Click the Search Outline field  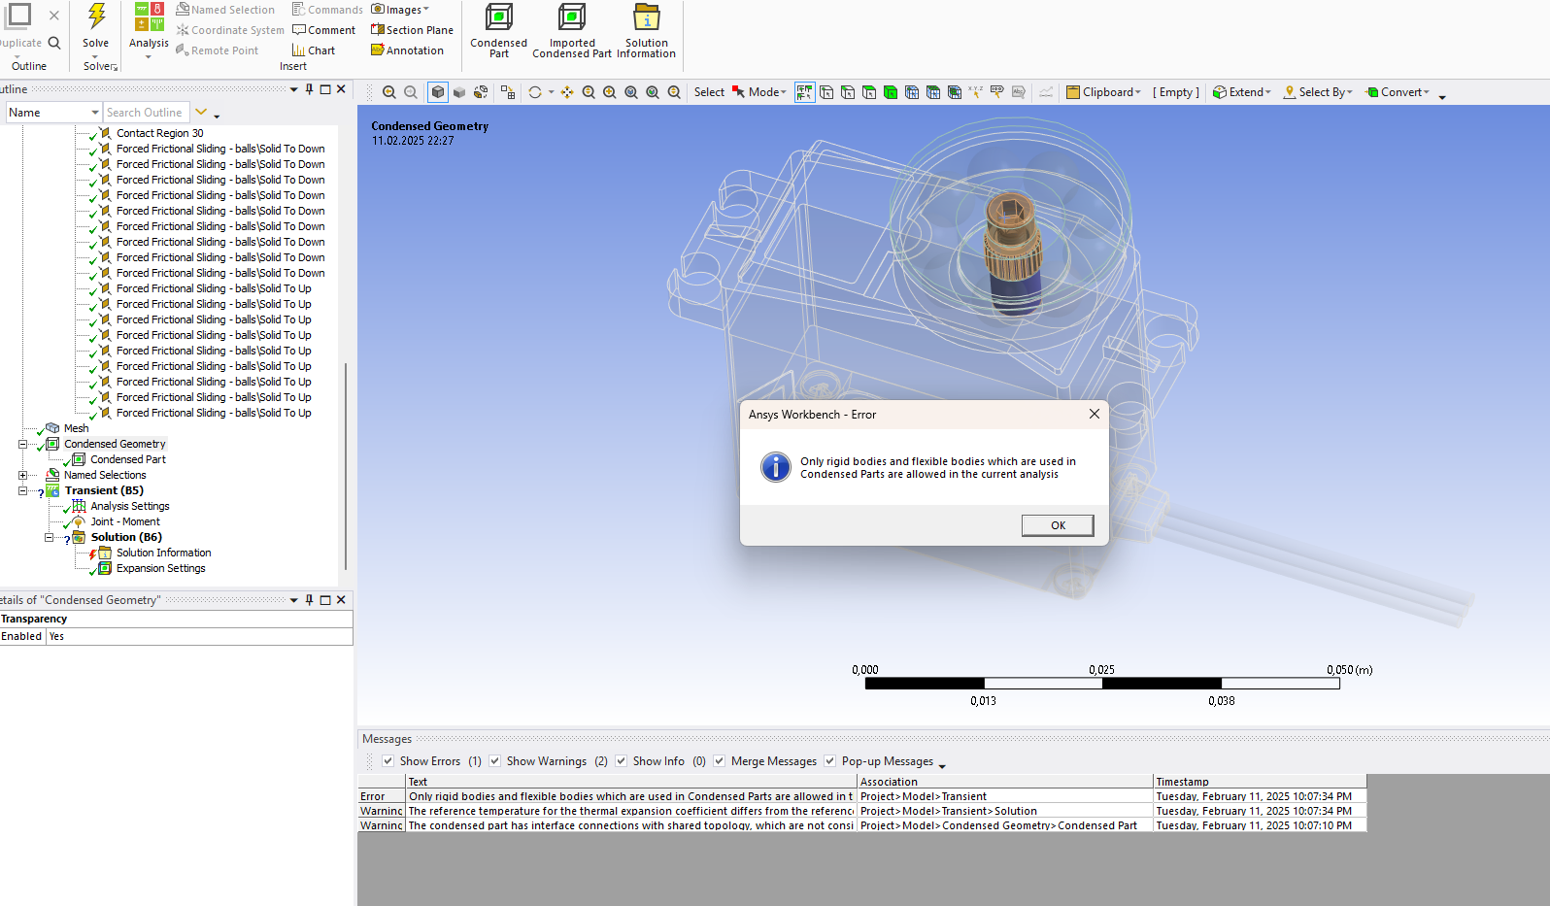[x=146, y=113]
